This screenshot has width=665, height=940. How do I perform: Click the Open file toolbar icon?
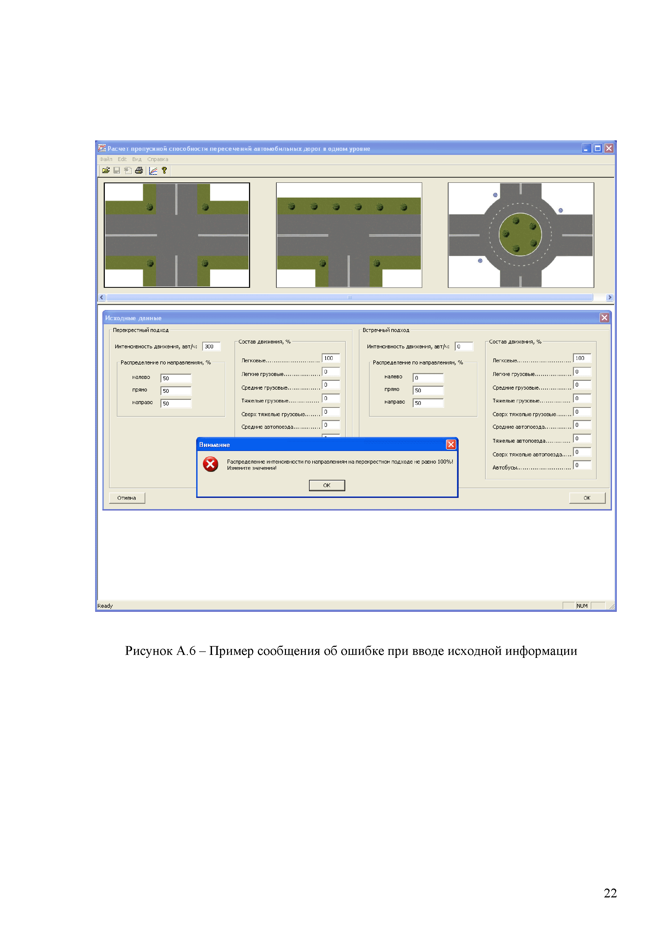(106, 170)
